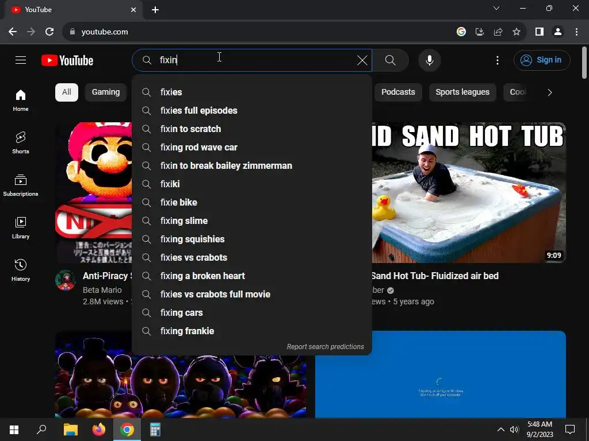Click the Google account G icon in toolbar
Viewport: 589px width, 441px height.
pyautogui.click(x=461, y=32)
